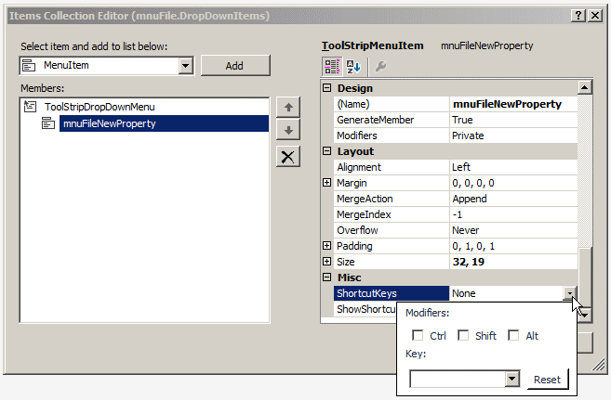Click the (Name) property value mnuFileNewProperty
This screenshot has height=400, width=611.
[x=507, y=104]
